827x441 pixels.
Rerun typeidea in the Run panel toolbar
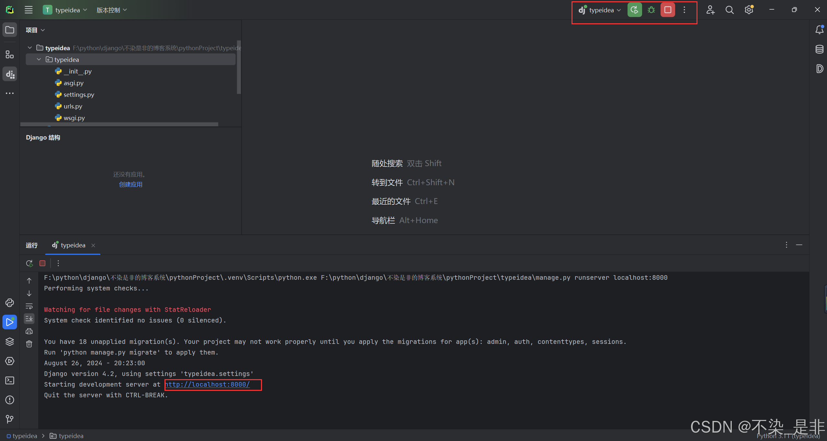pos(29,263)
